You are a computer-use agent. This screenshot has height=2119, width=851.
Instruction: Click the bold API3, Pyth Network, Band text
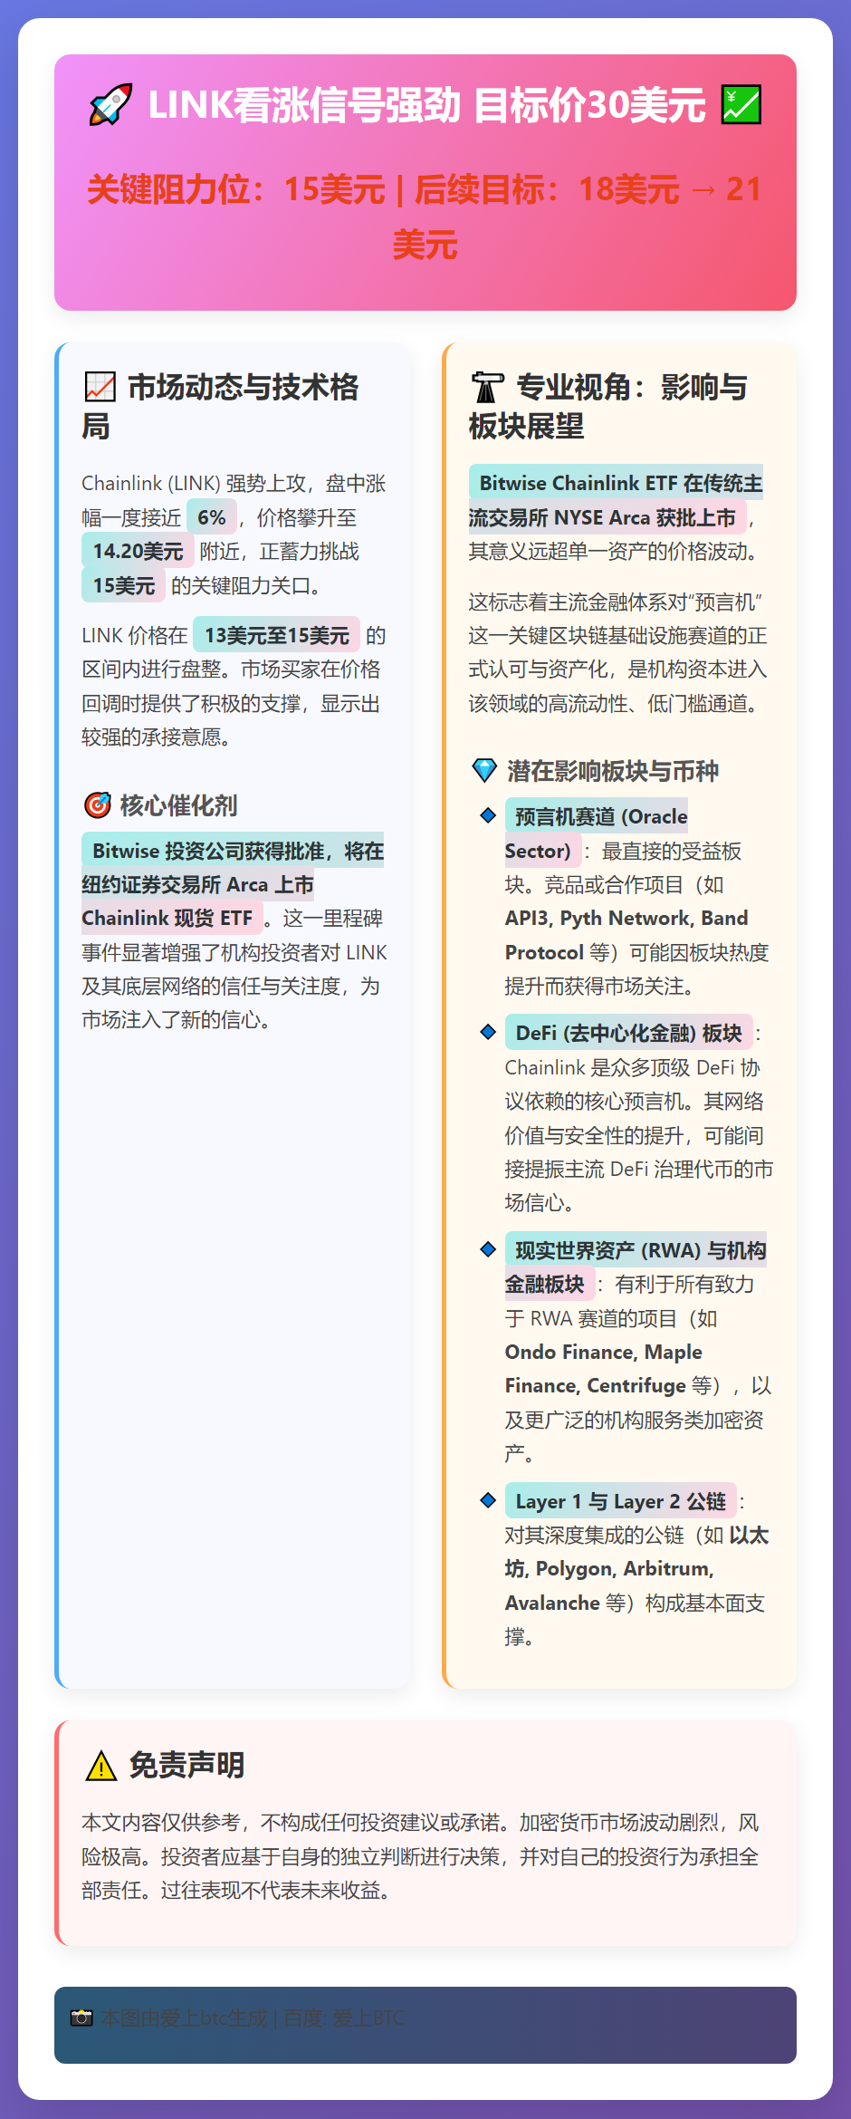pos(626,918)
